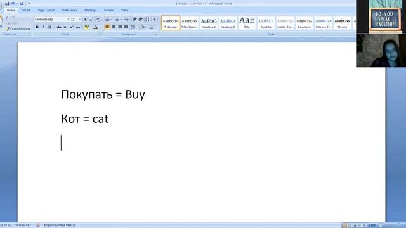This screenshot has height=228, width=406.
Task: Open line spacing options
Action: [x=134, y=27]
